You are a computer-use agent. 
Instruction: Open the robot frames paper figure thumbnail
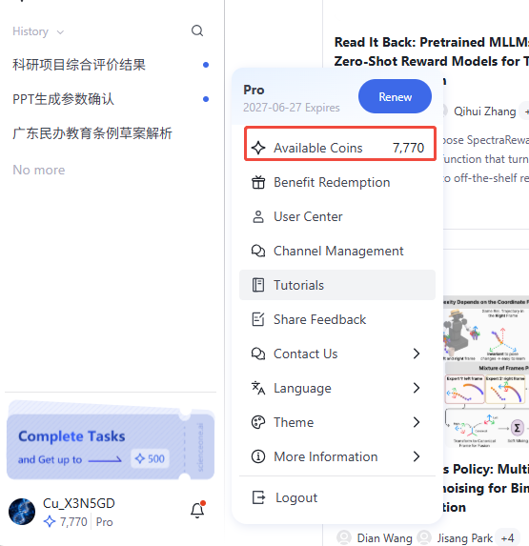(x=486, y=373)
